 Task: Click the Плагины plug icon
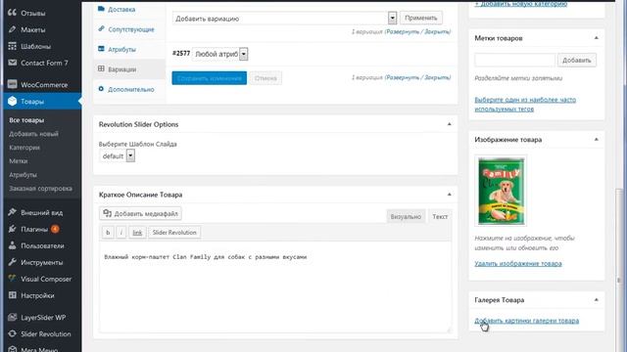point(13,229)
